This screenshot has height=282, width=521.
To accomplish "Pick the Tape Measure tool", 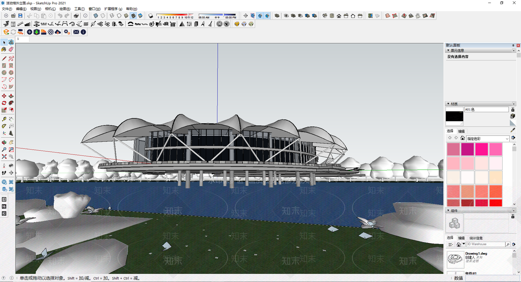I will [4, 119].
